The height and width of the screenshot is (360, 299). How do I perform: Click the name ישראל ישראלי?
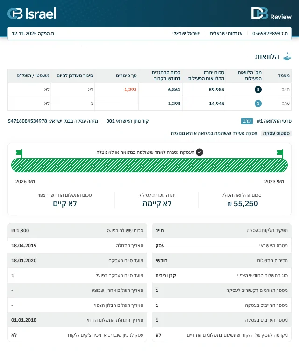point(186,33)
